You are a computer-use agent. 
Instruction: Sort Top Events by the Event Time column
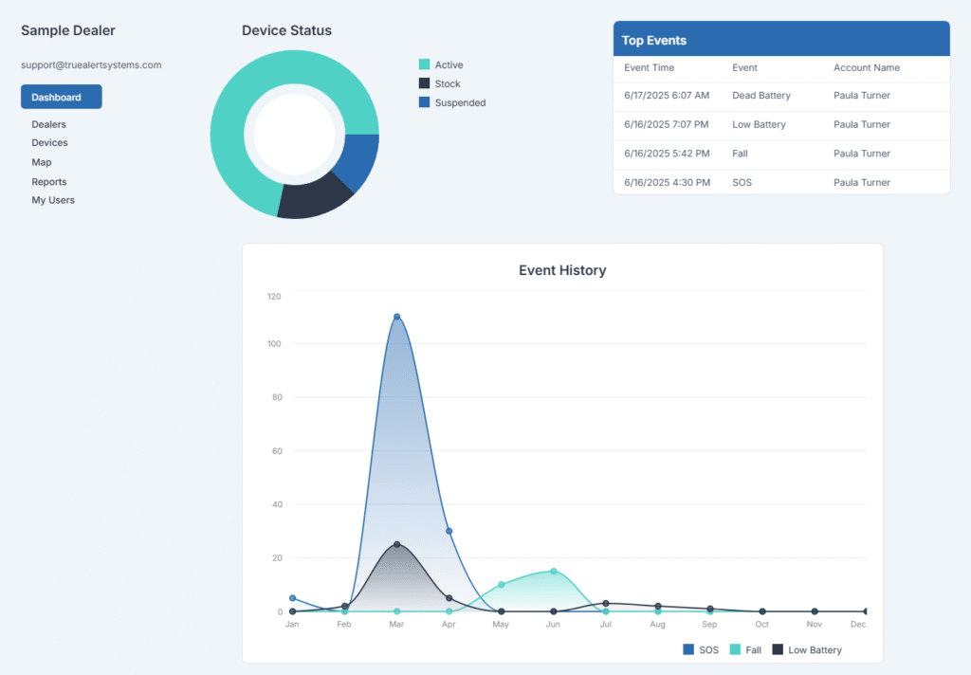pos(650,67)
